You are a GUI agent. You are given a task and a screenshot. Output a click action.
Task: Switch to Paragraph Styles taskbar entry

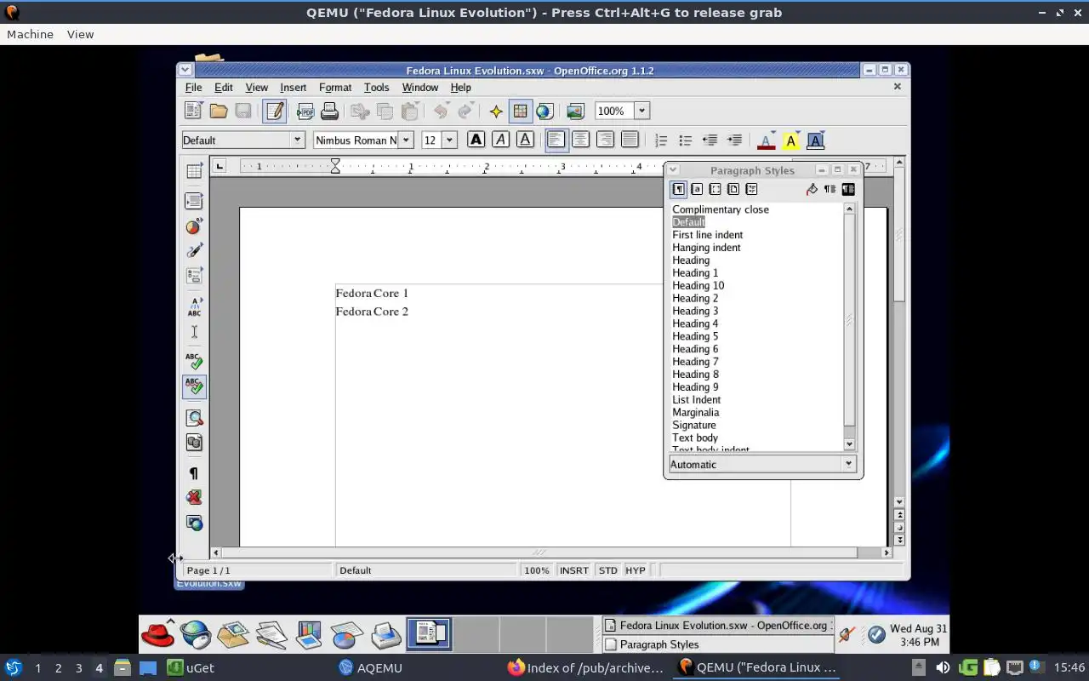[717, 644]
